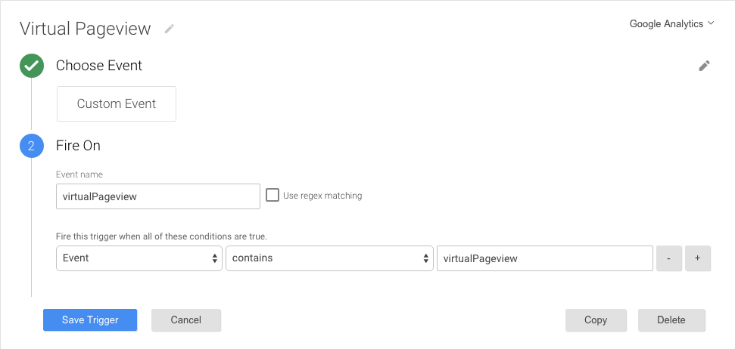The width and height of the screenshot is (735, 349).
Task: Click the Virtual Pageview trigger title
Action: [86, 29]
